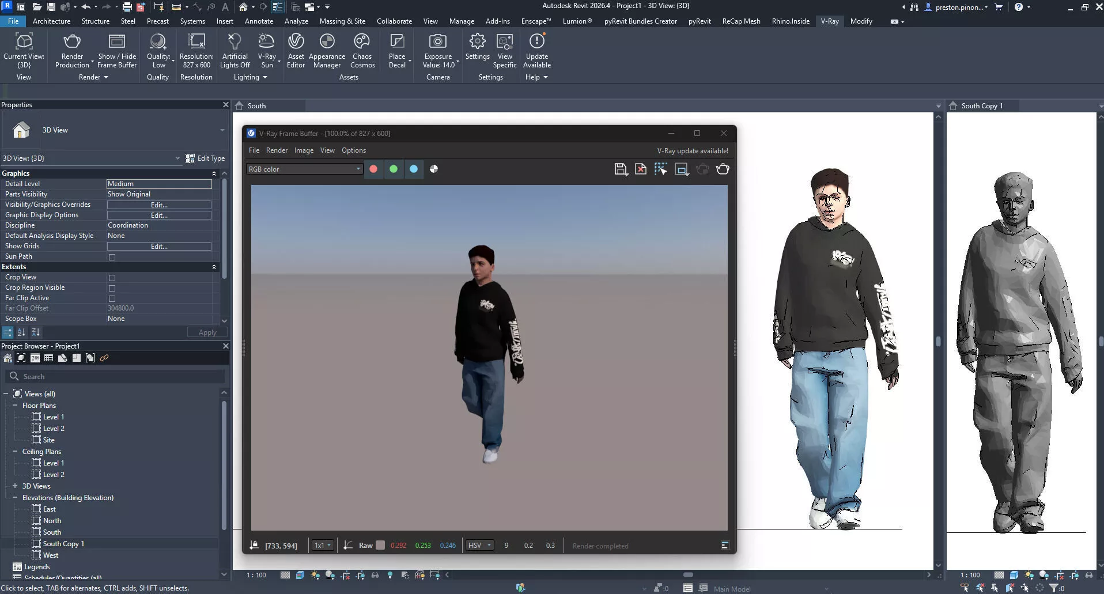The width and height of the screenshot is (1104, 594).
Task: Enable the Crop View checkbox
Action: coord(112,278)
